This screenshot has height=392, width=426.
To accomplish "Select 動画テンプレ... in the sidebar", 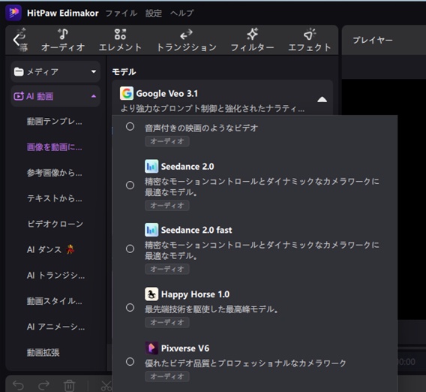I will (54, 122).
